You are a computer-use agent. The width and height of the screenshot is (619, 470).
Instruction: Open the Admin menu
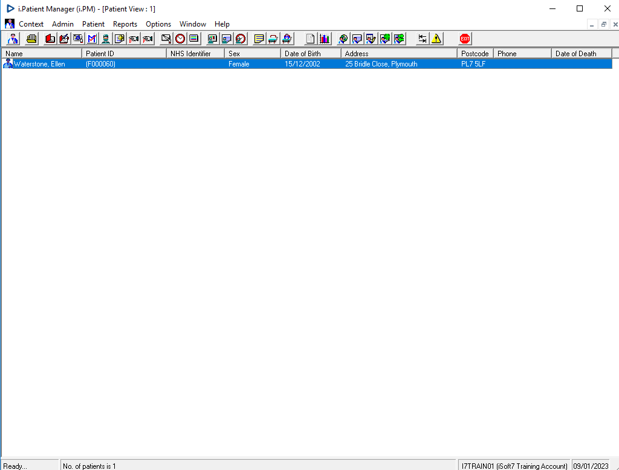point(63,24)
